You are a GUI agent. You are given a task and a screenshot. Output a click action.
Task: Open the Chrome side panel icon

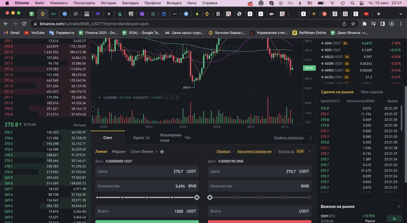383,24
